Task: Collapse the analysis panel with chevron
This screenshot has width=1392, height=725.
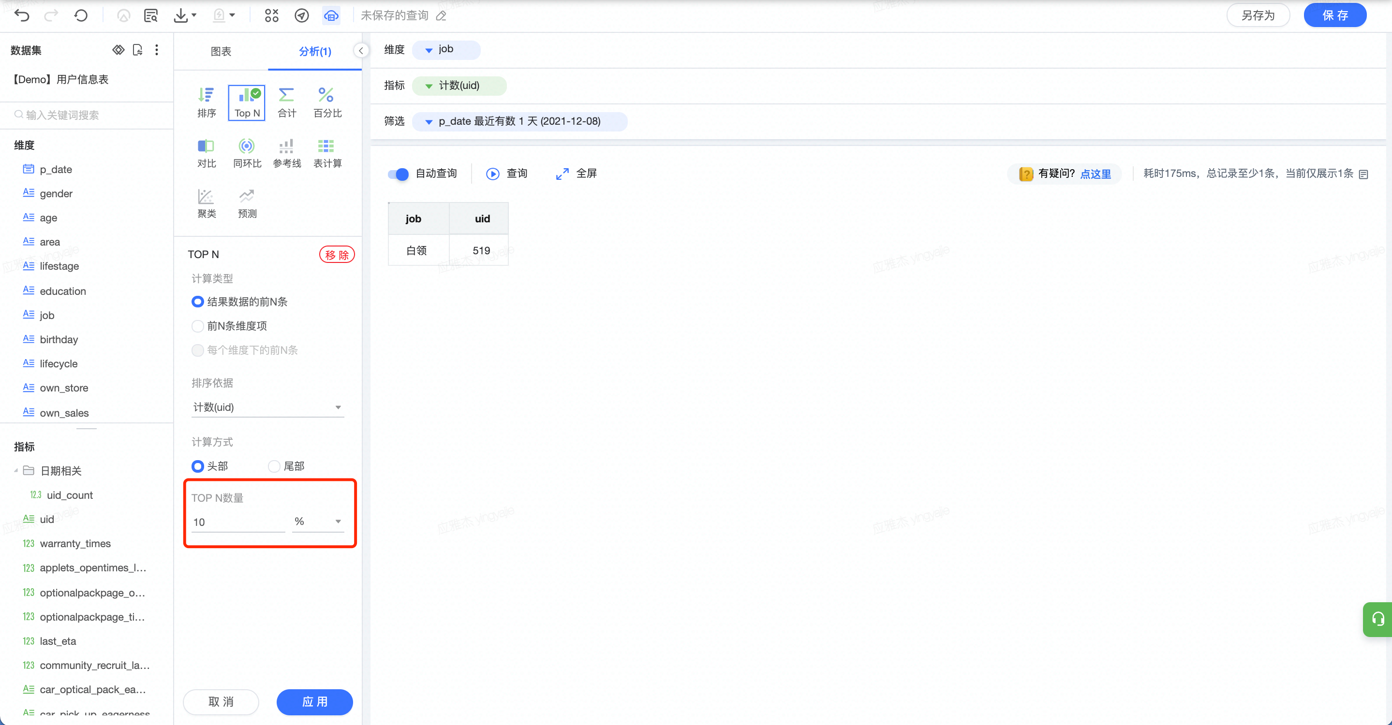Action: (361, 51)
